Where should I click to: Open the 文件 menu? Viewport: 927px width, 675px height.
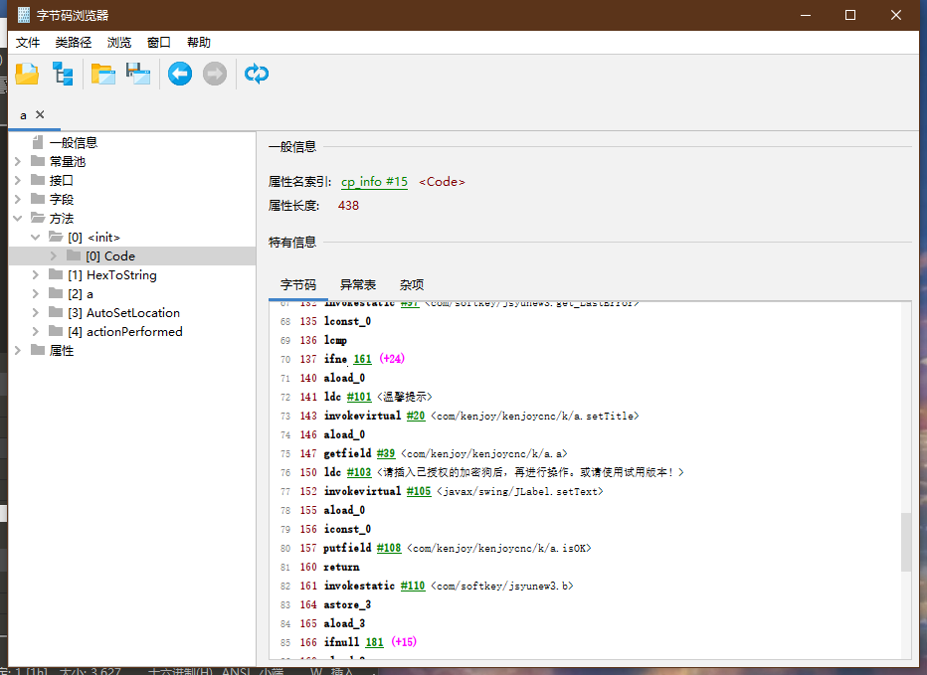28,43
